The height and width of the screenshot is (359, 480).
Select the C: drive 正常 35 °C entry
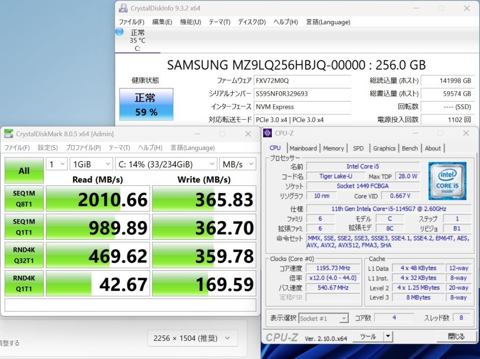point(138,40)
